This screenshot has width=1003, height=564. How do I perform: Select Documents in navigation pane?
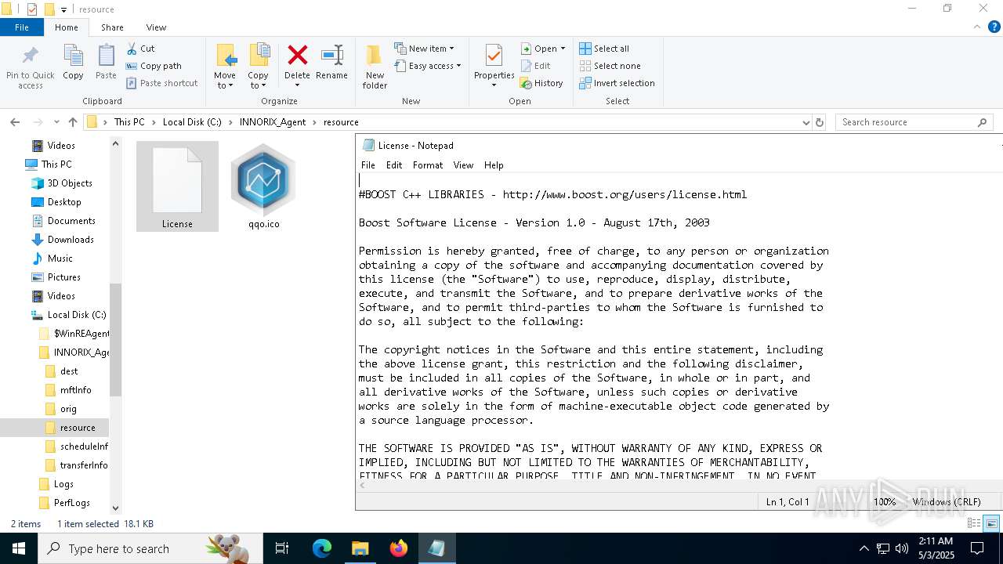pyautogui.click(x=71, y=221)
